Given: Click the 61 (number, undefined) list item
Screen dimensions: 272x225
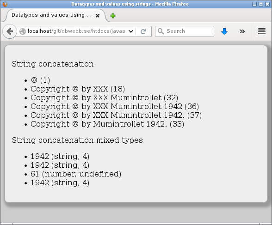Looking at the screenshot, I should [x=76, y=174].
